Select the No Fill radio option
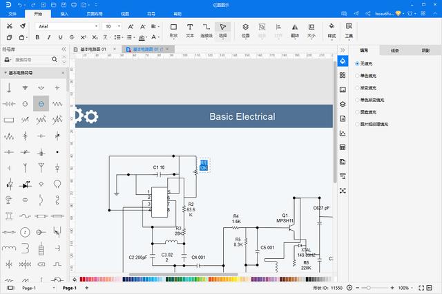 point(357,64)
